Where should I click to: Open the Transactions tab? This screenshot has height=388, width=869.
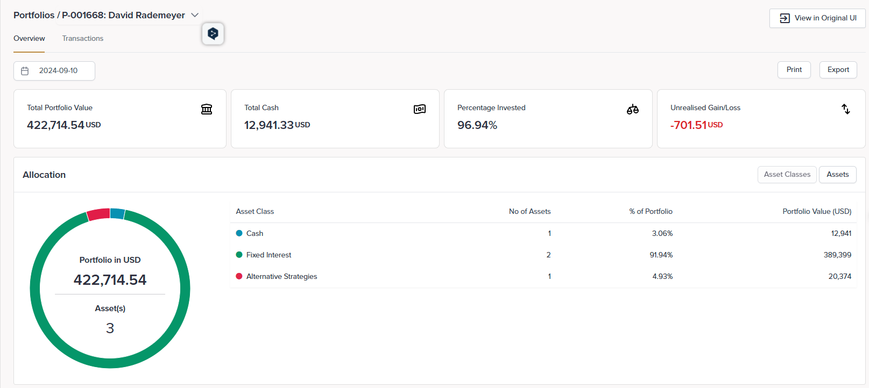tap(83, 39)
